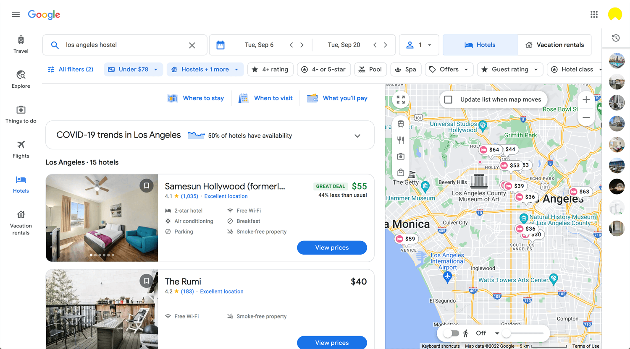This screenshot has height=349, width=630.
Task: Open the Google apps grid
Action: (594, 15)
